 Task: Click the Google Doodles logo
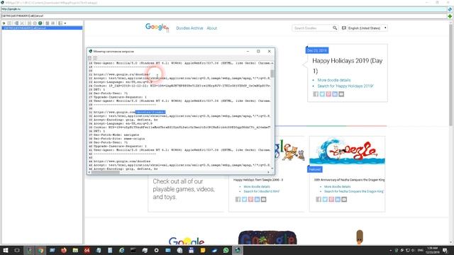[x=157, y=28]
